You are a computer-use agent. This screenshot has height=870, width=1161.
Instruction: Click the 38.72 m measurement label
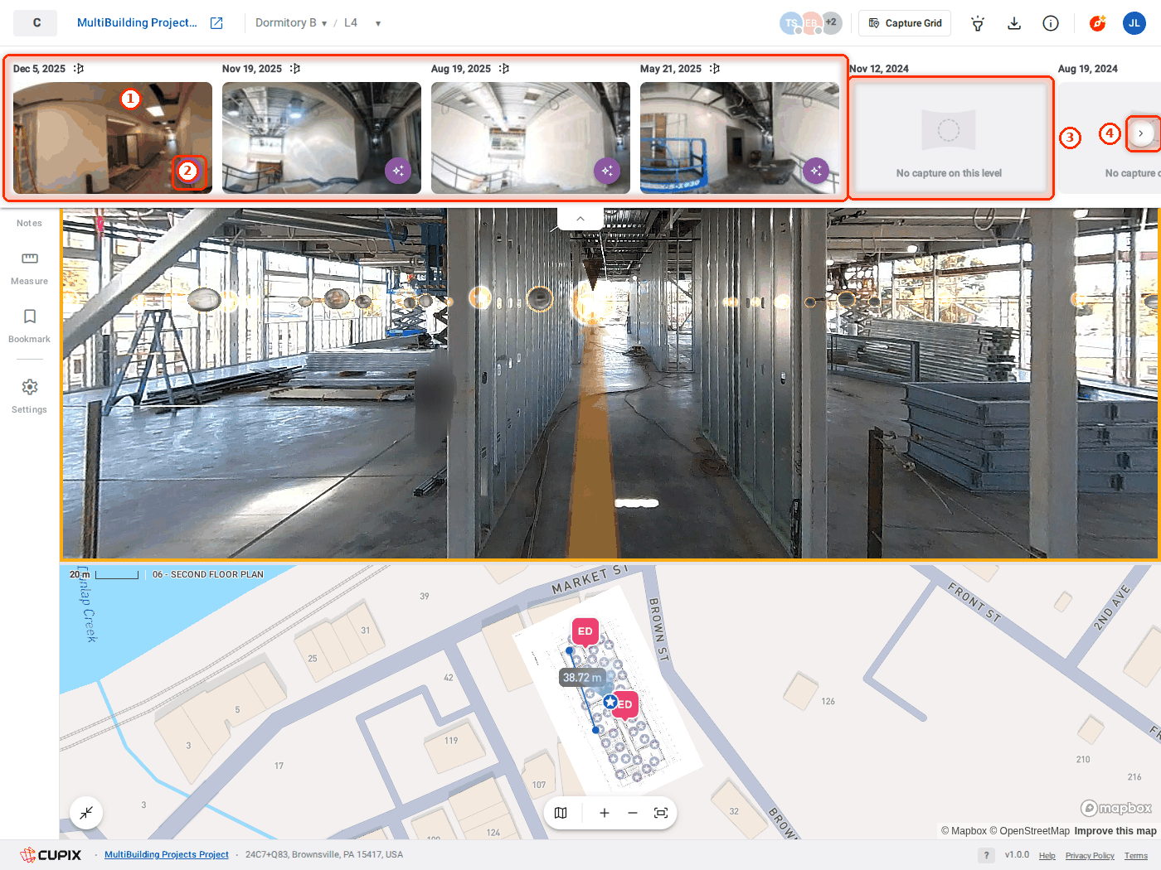(x=582, y=678)
